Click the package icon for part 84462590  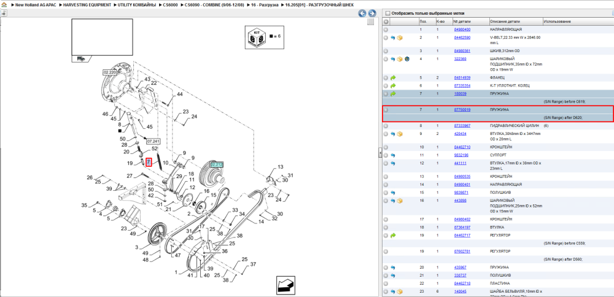coord(400,37)
